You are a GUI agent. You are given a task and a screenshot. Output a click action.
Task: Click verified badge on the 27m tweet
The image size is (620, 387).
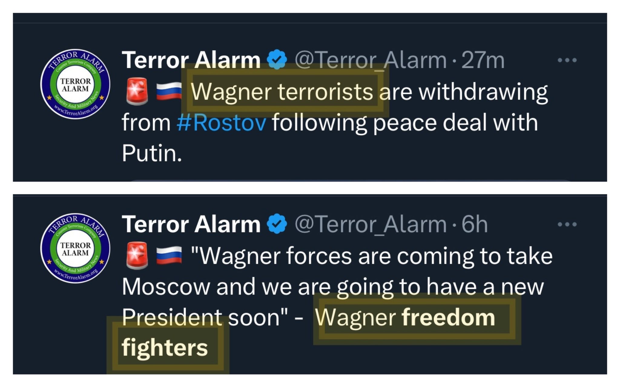[277, 60]
